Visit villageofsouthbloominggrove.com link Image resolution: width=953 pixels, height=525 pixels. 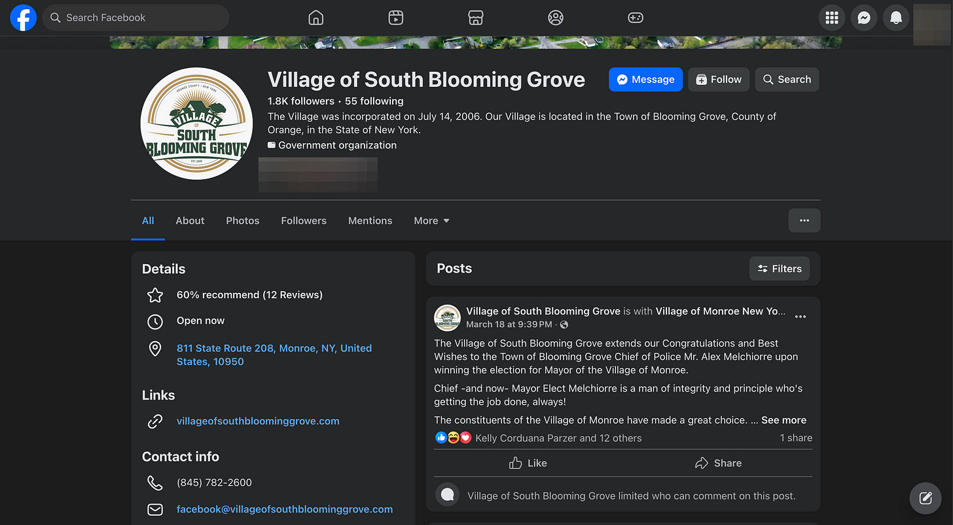coord(258,421)
